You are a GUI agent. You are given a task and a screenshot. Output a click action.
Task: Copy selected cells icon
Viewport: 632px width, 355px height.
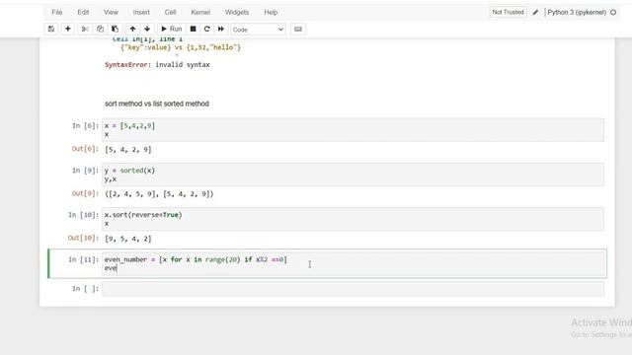tap(100, 29)
